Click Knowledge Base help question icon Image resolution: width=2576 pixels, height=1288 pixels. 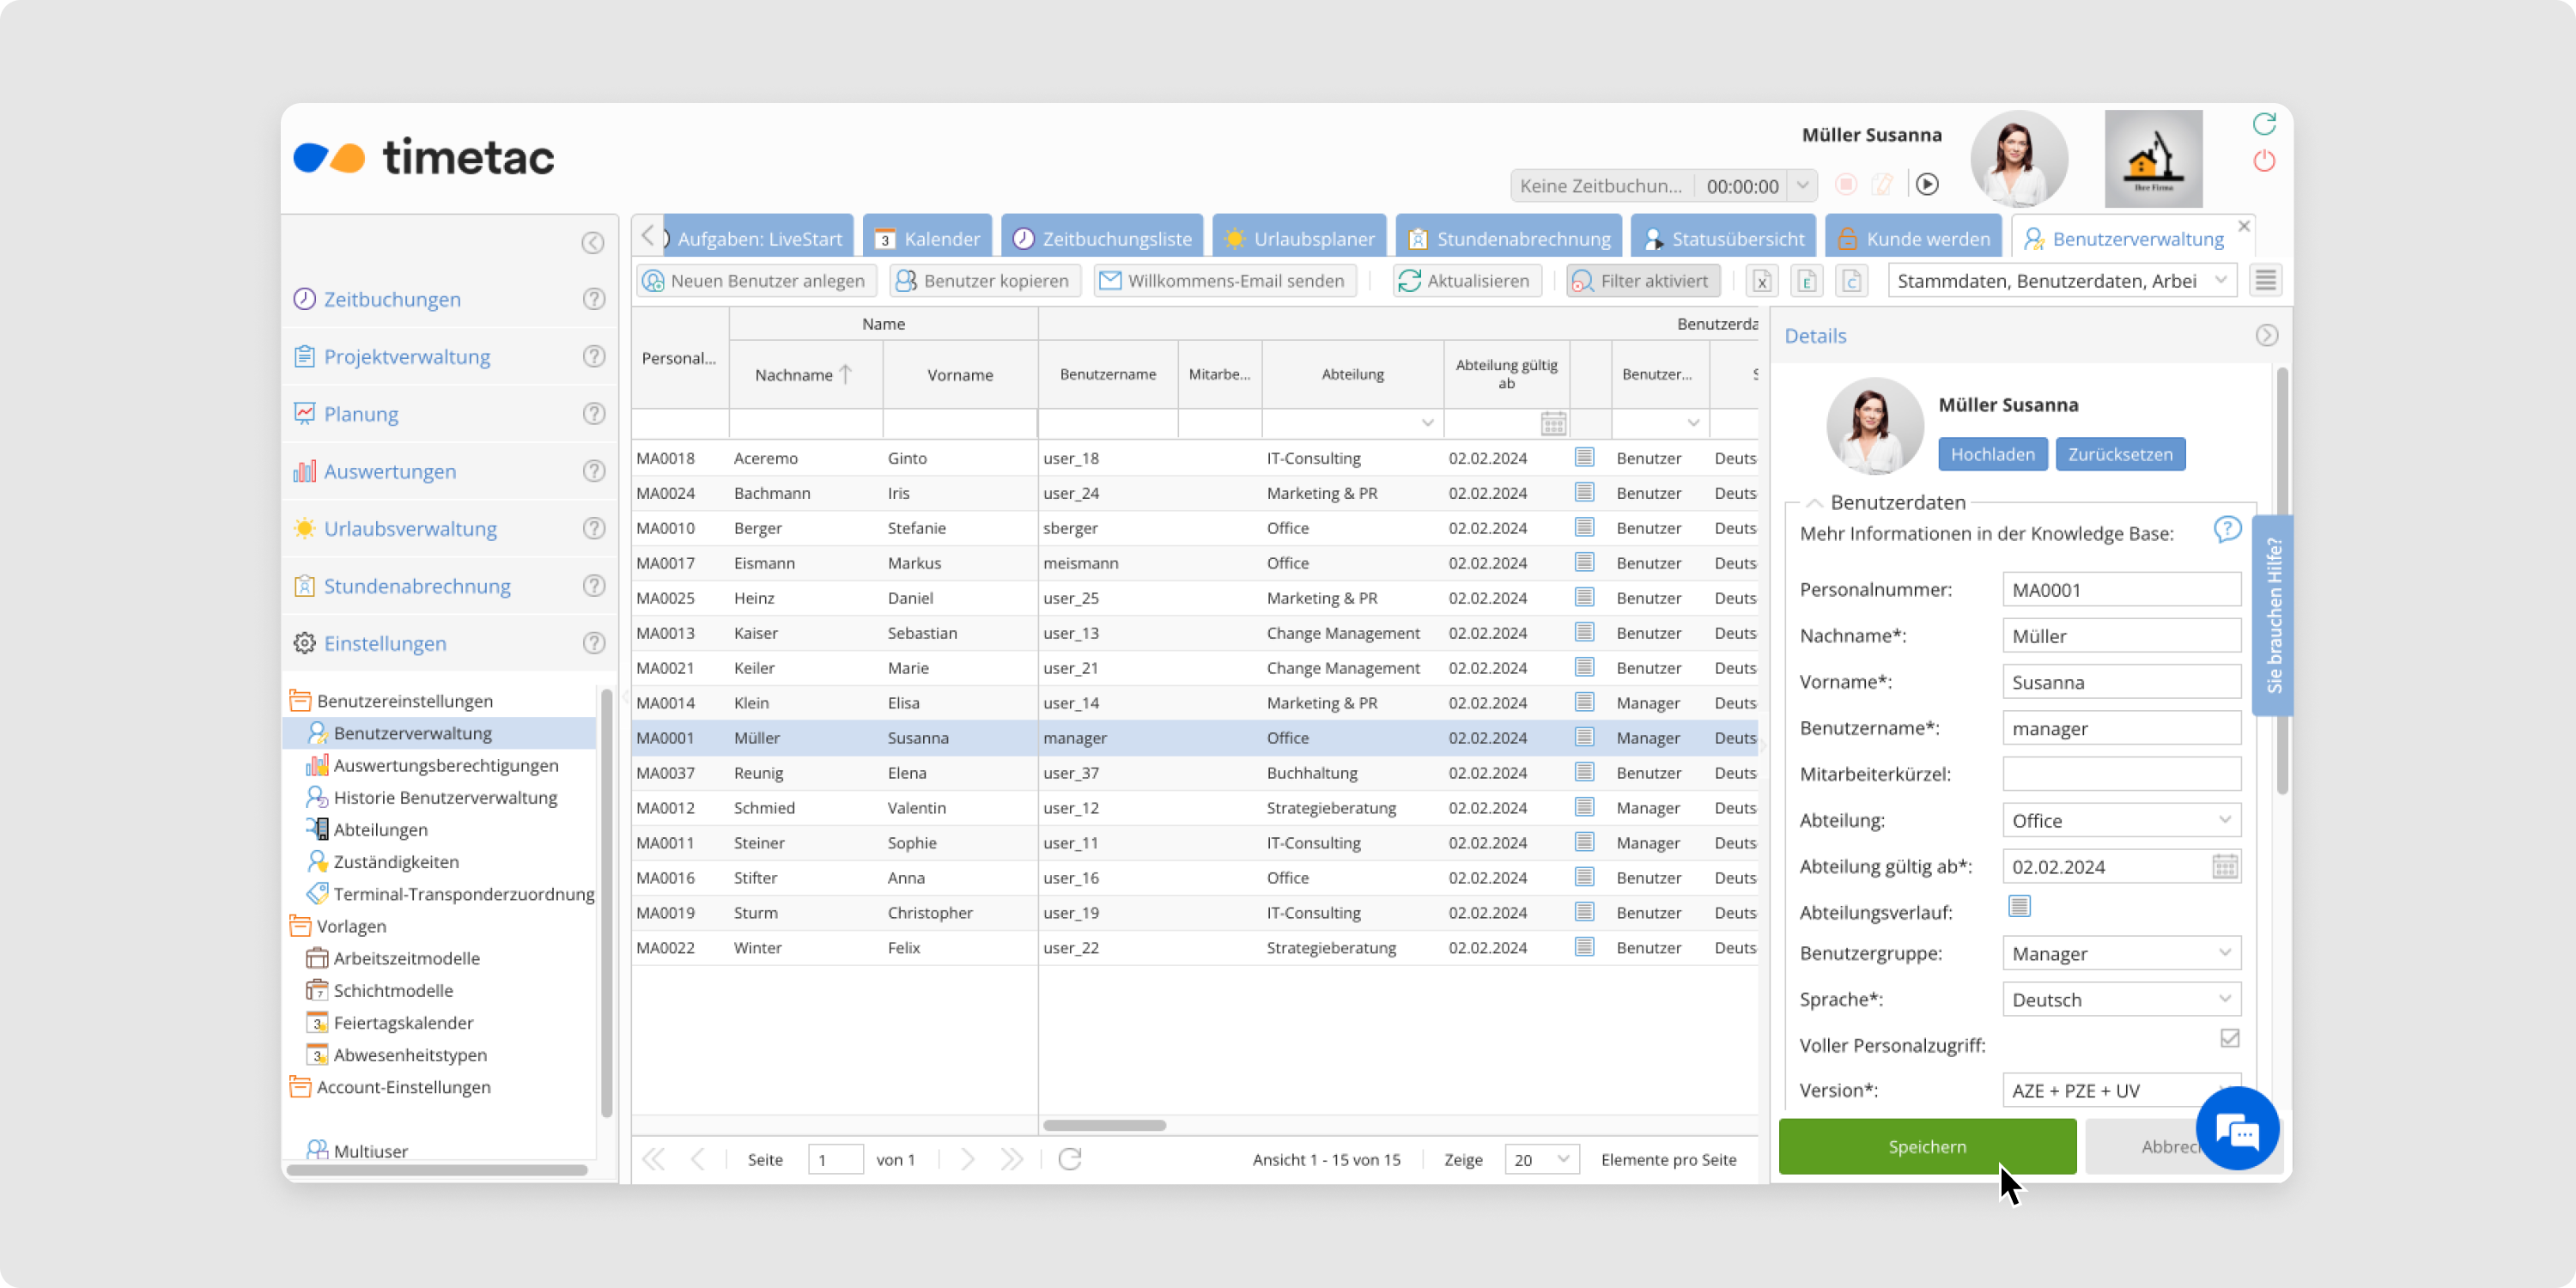[x=2227, y=529]
